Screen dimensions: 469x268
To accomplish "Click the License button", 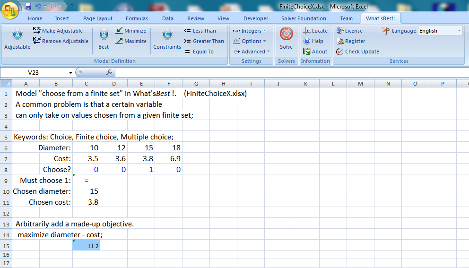I will tap(349, 31).
